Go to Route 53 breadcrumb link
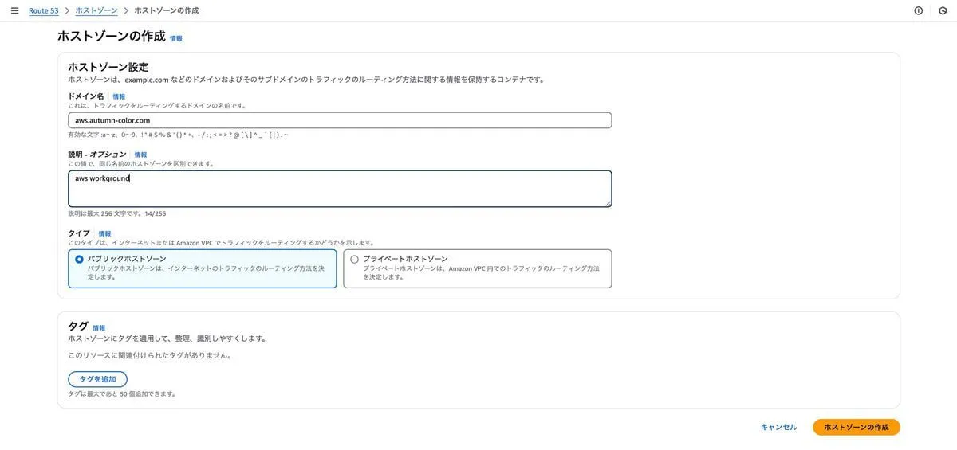The height and width of the screenshot is (450, 957). click(44, 10)
